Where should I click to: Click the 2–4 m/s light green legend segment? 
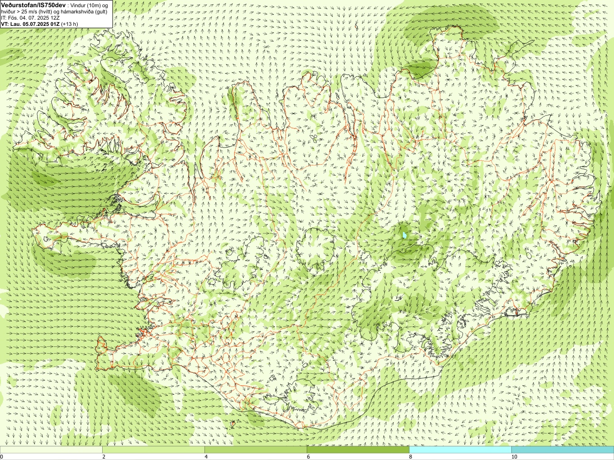click(x=153, y=450)
